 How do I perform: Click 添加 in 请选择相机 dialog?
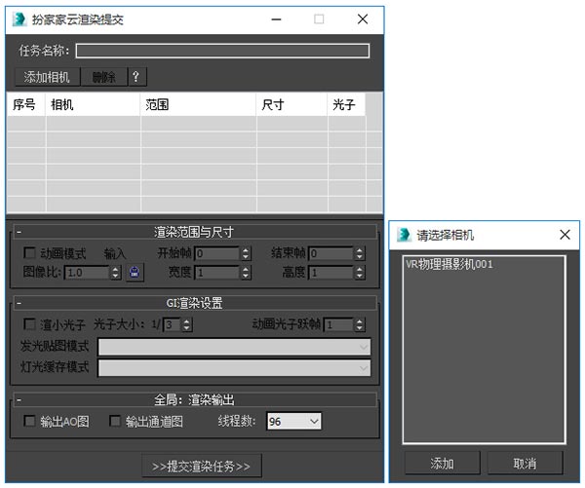coord(442,464)
